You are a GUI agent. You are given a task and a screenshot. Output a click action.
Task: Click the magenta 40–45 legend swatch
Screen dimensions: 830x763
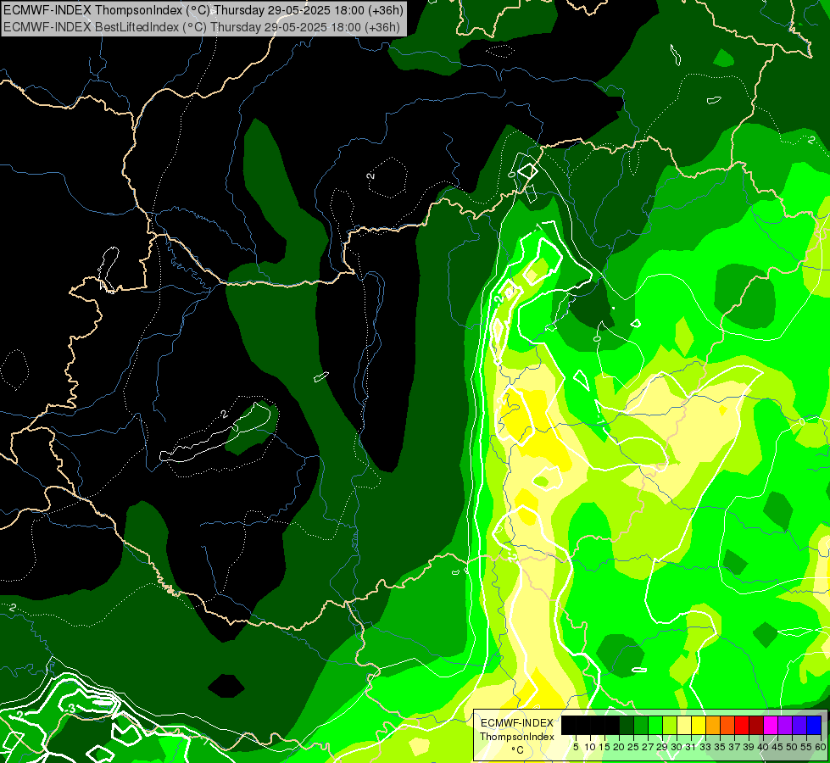tap(770, 726)
